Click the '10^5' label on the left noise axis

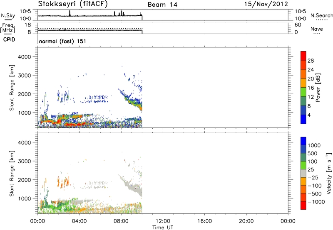(25, 11)
